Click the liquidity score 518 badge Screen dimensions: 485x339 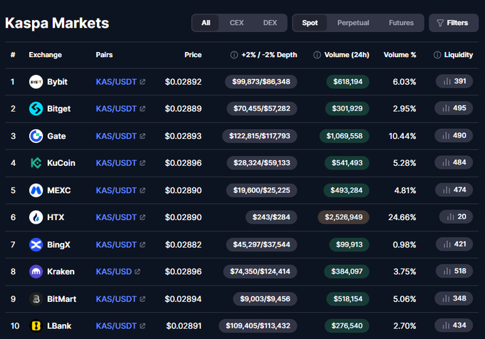[454, 271]
